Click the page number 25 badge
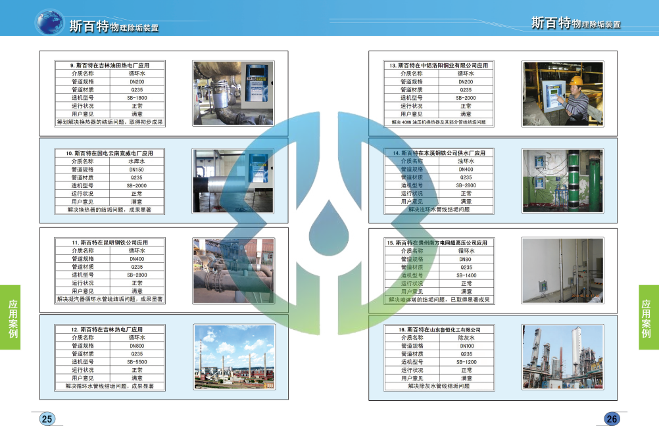This screenshot has width=659, height=437. click(47, 419)
